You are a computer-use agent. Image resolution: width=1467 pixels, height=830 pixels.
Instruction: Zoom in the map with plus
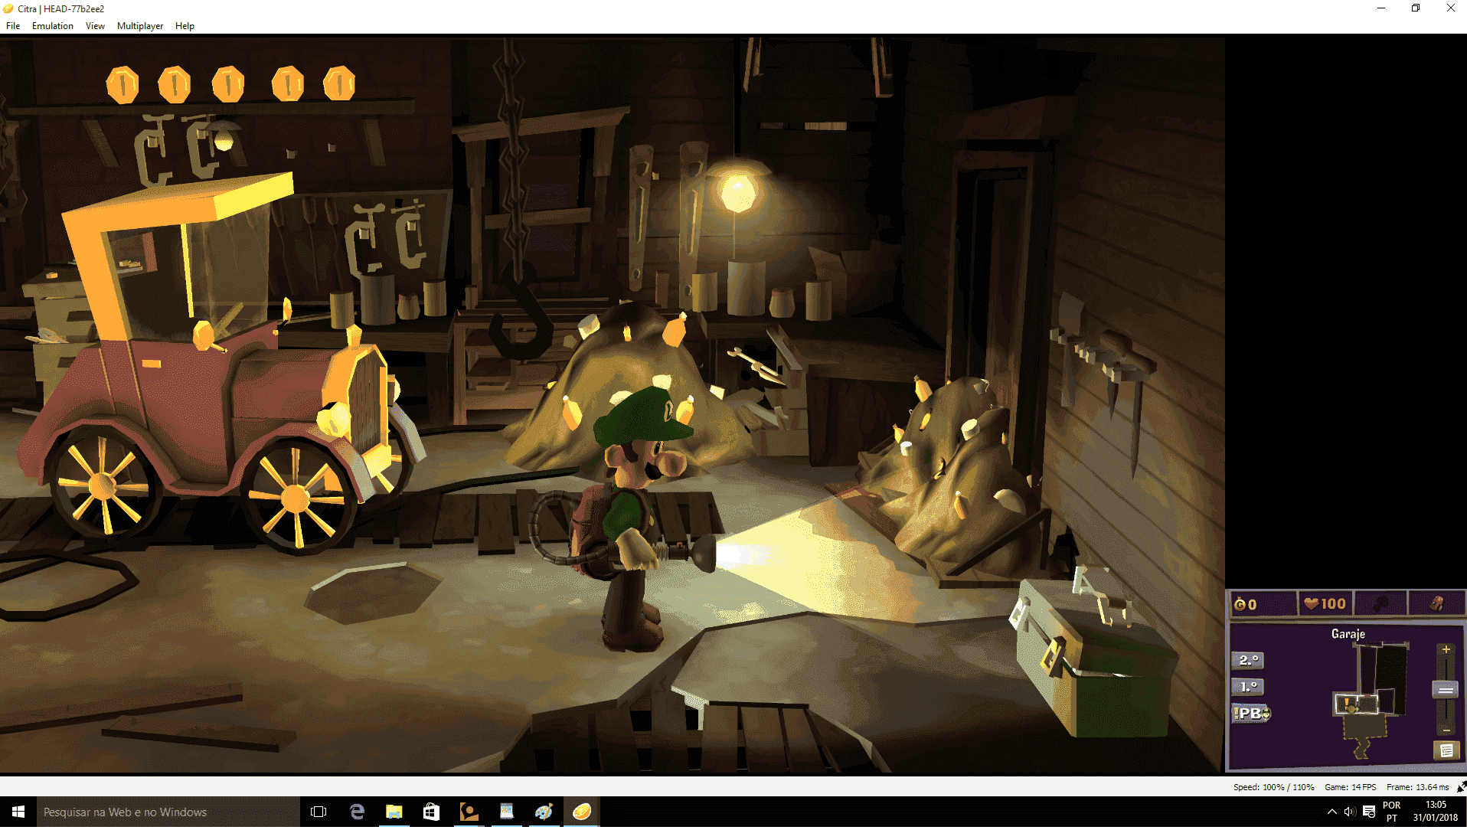tap(1446, 650)
